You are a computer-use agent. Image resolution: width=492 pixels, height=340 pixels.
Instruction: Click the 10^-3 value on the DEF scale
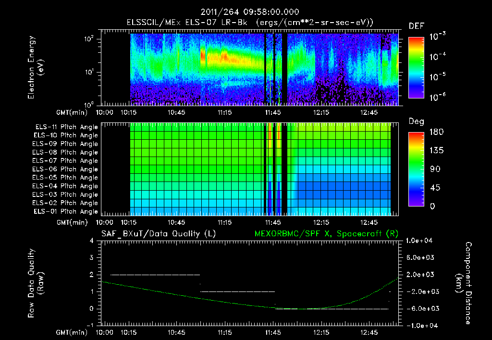(437, 36)
